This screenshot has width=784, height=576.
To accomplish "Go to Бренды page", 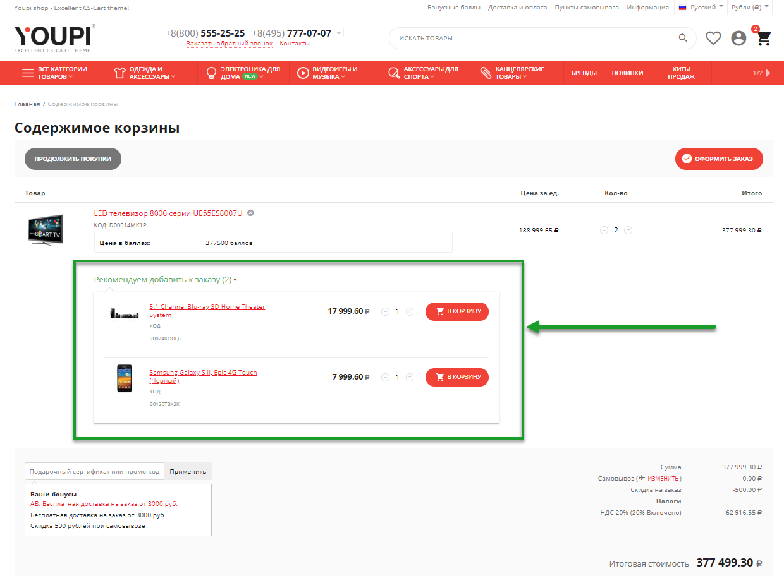I will point(584,73).
